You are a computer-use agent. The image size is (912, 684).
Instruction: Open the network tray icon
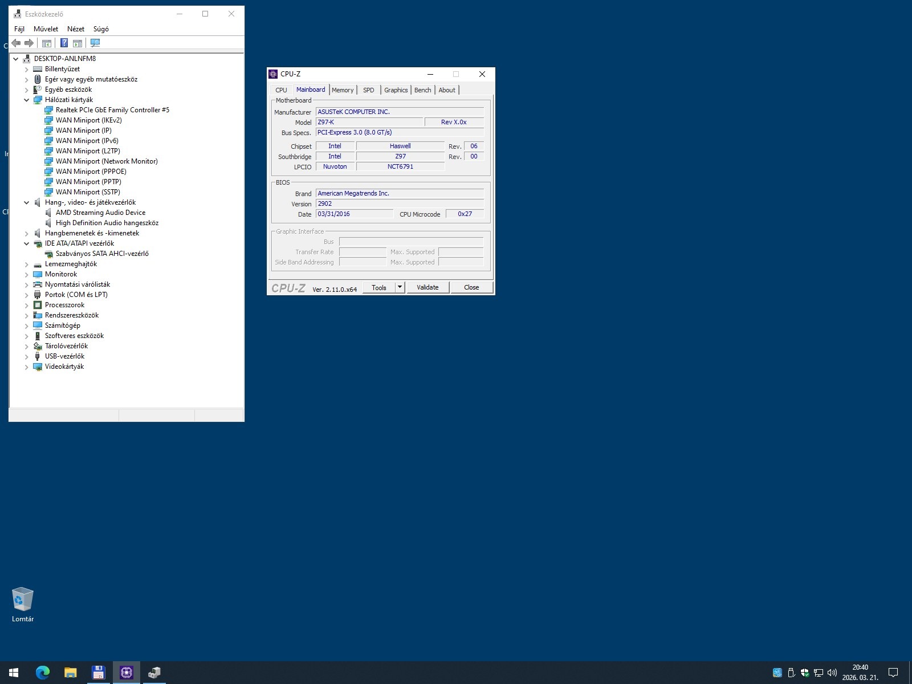pyautogui.click(x=819, y=673)
